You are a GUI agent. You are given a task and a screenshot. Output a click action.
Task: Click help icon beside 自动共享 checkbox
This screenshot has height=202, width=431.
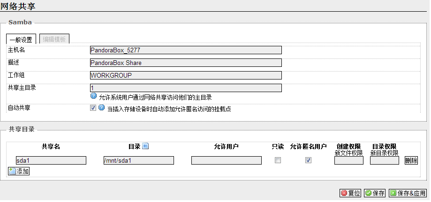(x=102, y=108)
